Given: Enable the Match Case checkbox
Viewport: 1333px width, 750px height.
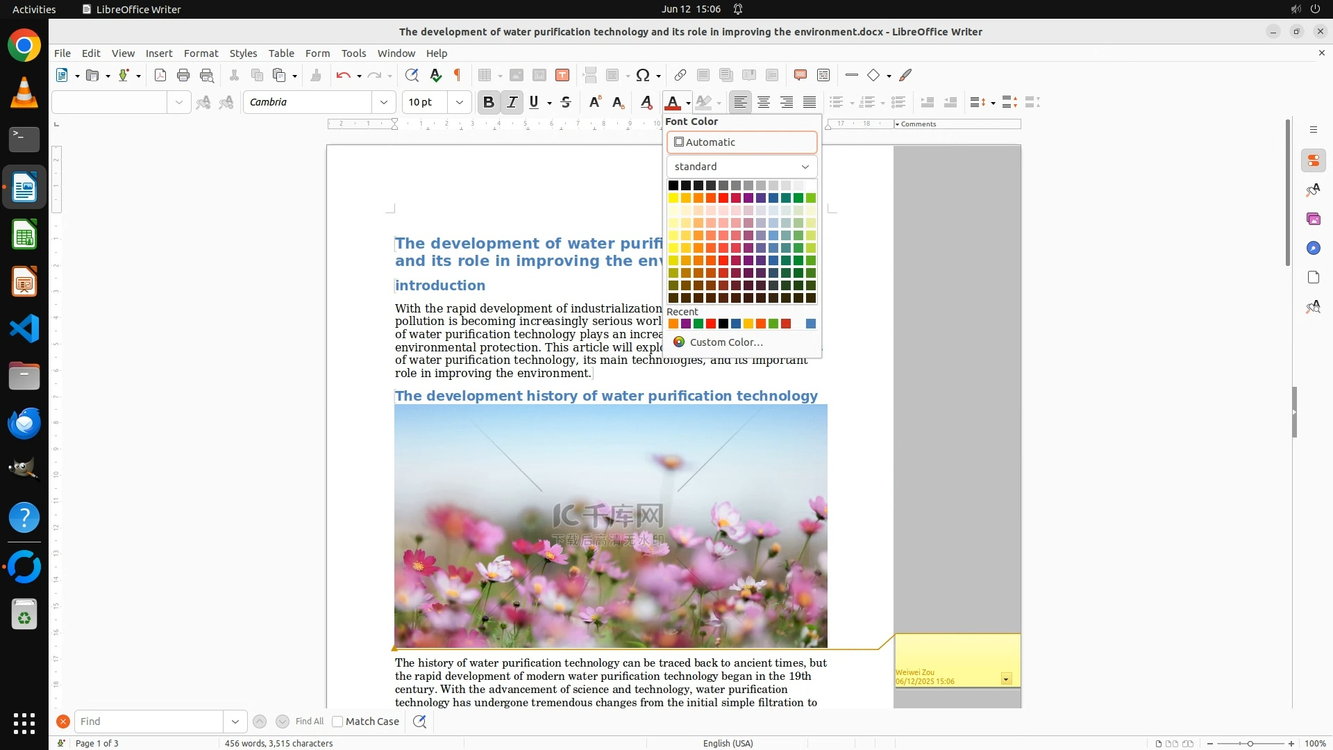Looking at the screenshot, I should (337, 722).
